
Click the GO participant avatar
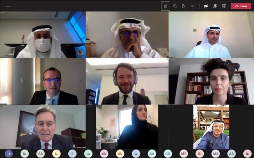click(x=168, y=153)
